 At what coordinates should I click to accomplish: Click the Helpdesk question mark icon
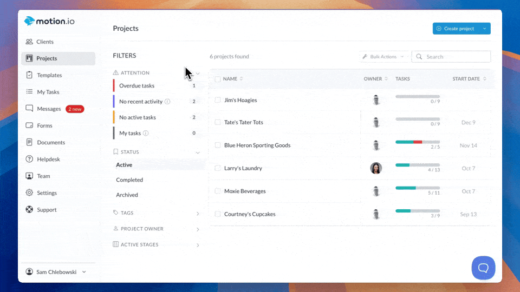tap(29, 159)
